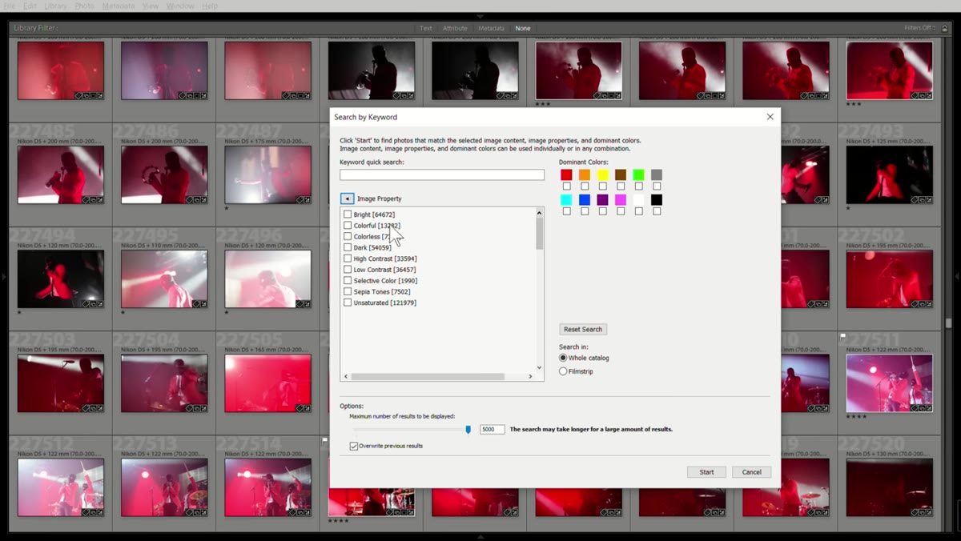Select thumbnail under number 227494 in grid
Screen dimensions: 961x541
61,279
